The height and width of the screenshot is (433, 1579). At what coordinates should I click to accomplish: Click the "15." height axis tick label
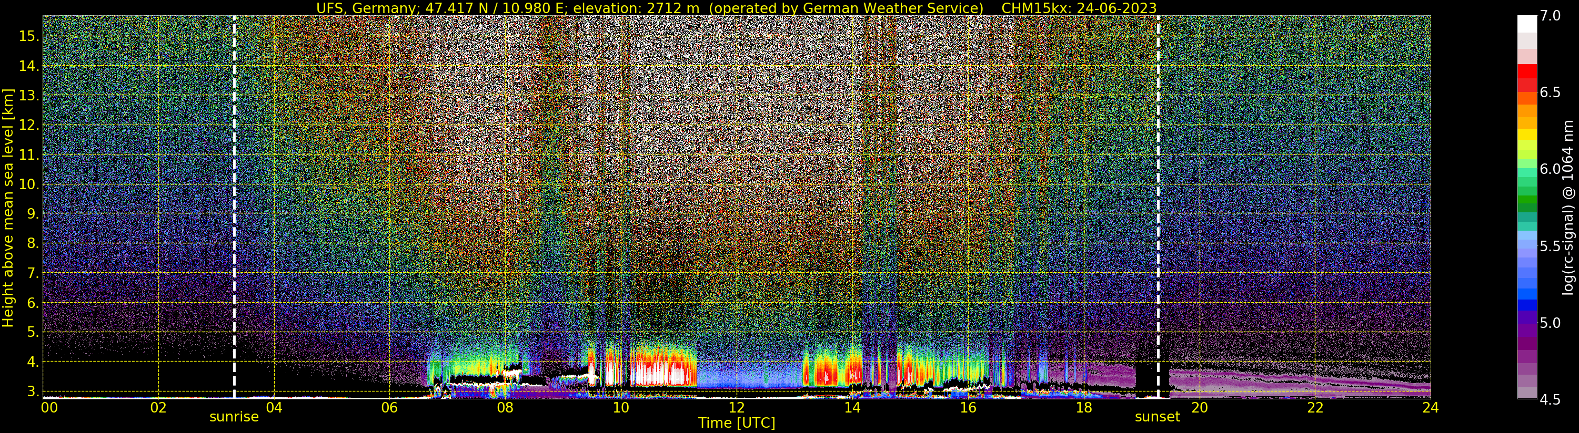pos(29,36)
